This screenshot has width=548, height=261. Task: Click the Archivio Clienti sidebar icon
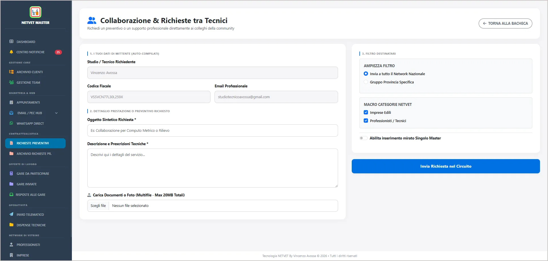(x=11, y=72)
